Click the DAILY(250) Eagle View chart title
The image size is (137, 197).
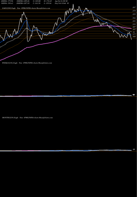(x=26, y=8)
